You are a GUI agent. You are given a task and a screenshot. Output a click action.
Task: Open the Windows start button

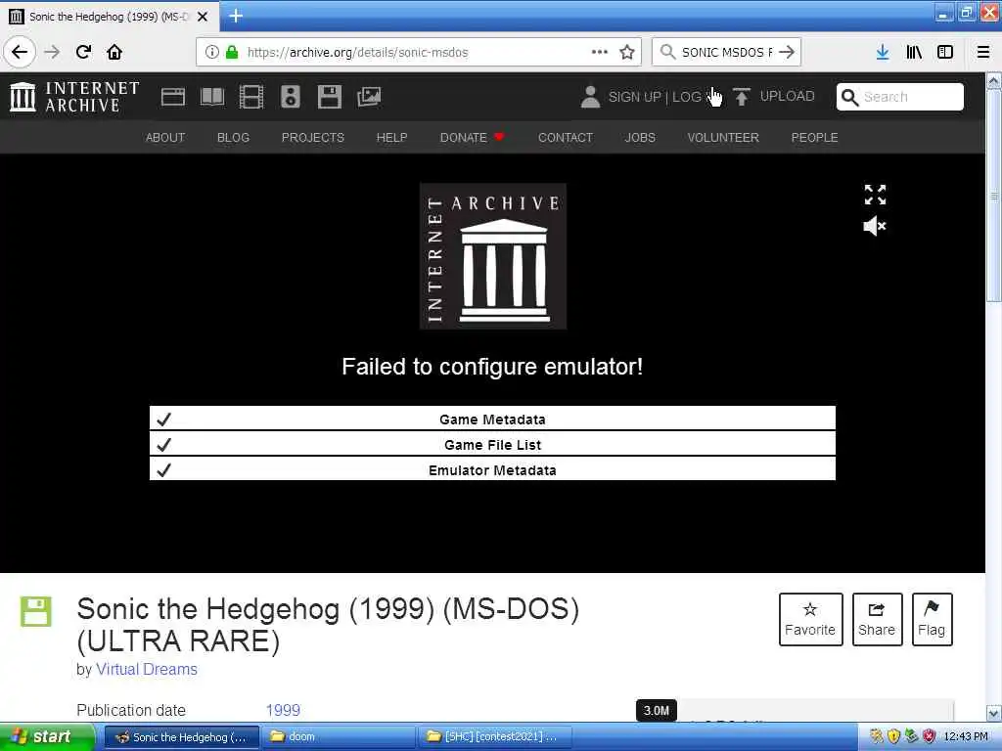tap(48, 737)
